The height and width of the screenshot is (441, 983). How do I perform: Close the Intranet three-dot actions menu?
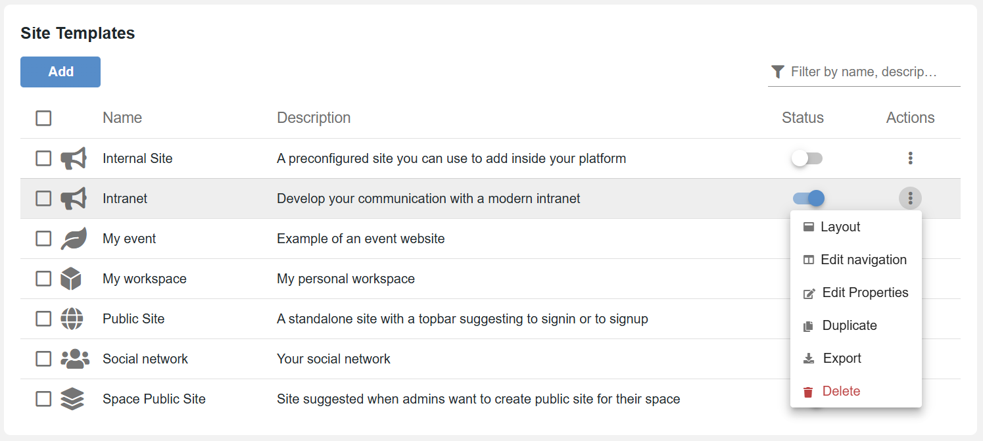point(910,198)
